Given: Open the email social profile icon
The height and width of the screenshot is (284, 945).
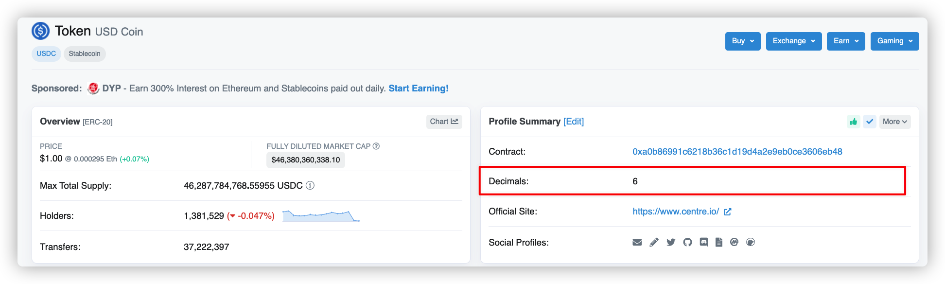Looking at the screenshot, I should pos(637,242).
